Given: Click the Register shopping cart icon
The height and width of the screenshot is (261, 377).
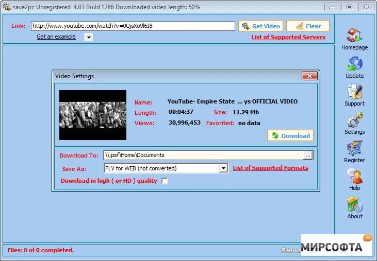Looking at the screenshot, I should tap(354, 148).
